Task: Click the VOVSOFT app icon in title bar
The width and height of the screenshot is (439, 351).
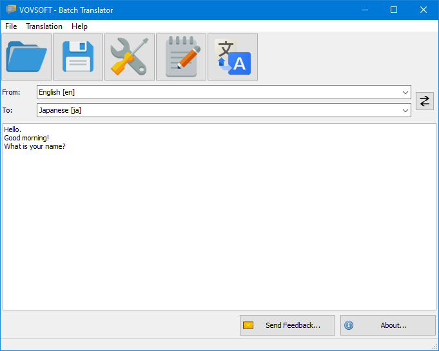Action: pos(11,10)
